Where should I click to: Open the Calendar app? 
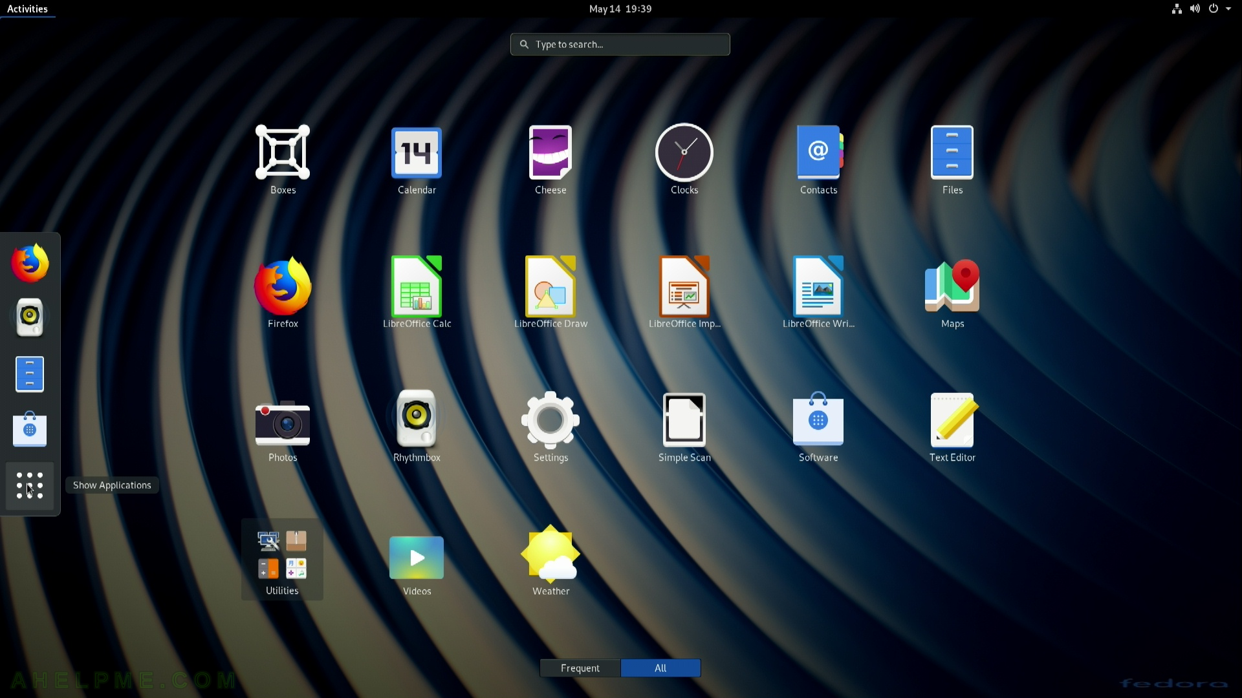point(417,159)
